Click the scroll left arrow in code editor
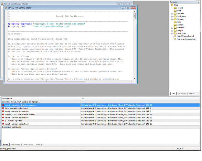 click(6, 81)
